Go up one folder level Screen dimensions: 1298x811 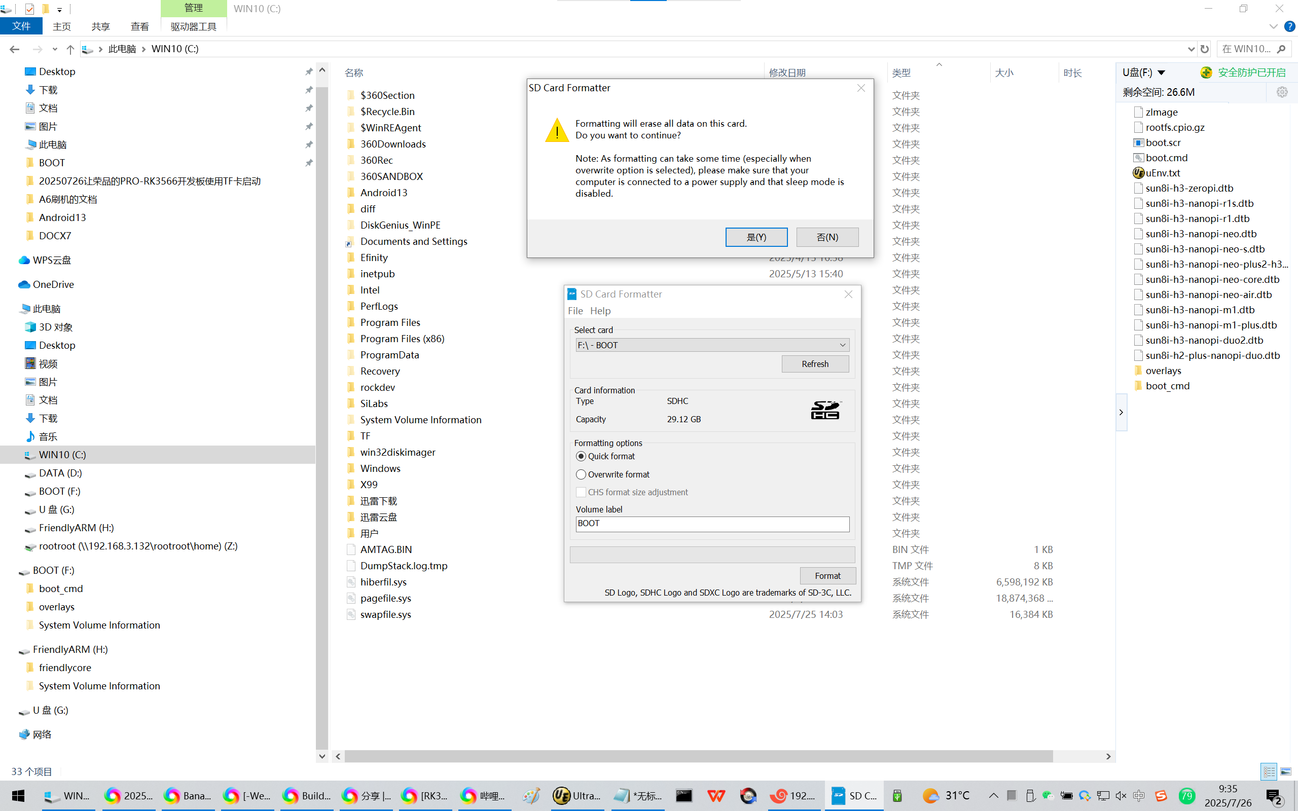(70, 49)
